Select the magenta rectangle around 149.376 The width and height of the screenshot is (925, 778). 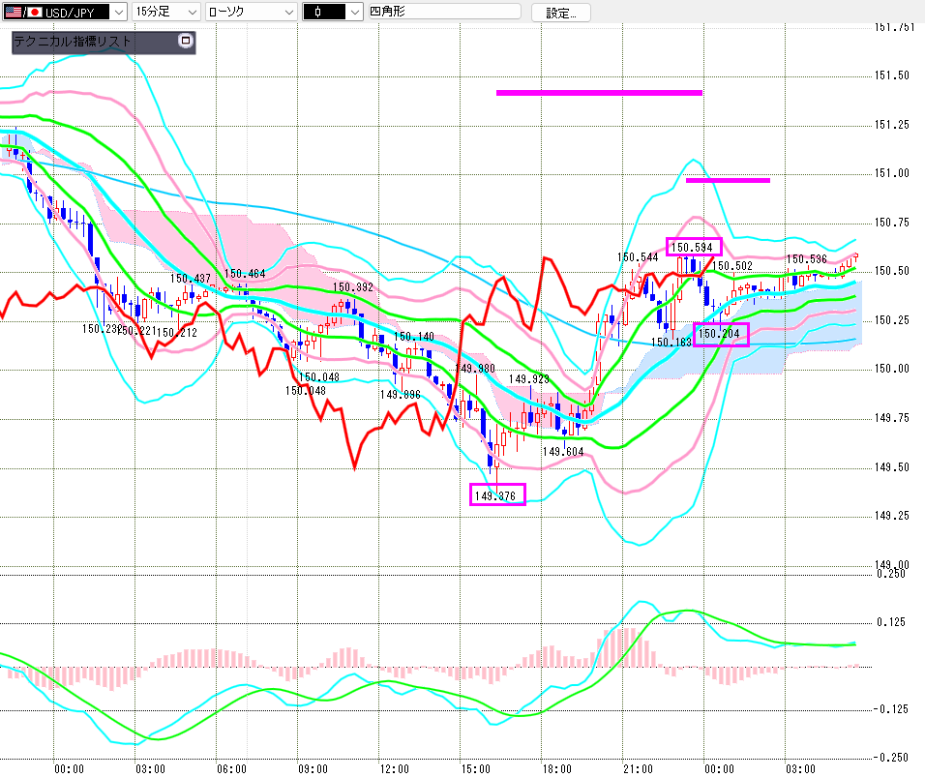[497, 494]
